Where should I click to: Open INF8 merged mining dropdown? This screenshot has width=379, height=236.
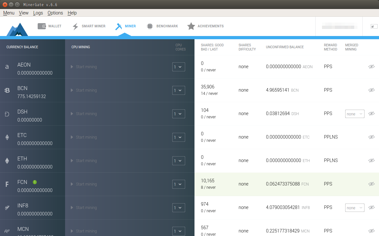pos(355,208)
